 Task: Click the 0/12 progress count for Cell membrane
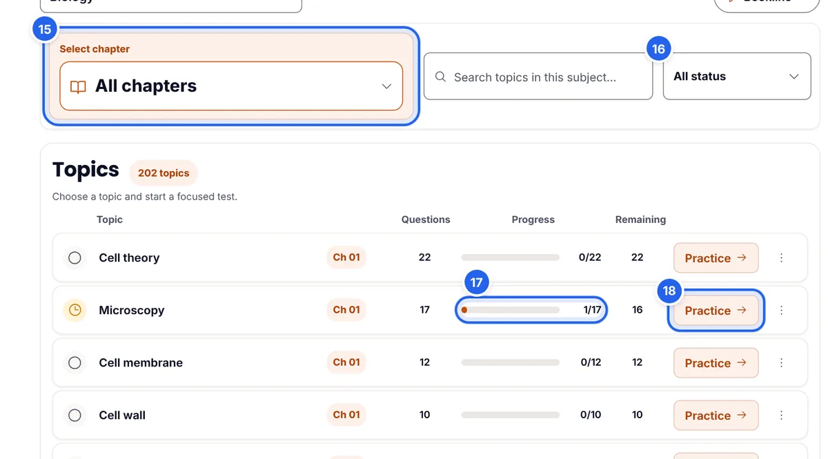(591, 362)
